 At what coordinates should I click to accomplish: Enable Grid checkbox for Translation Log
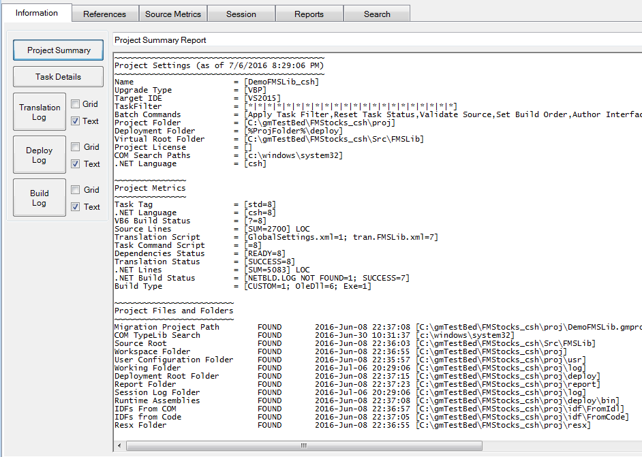pyautogui.click(x=76, y=104)
